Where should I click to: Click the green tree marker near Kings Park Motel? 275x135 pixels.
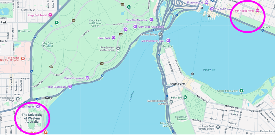(57, 23)
